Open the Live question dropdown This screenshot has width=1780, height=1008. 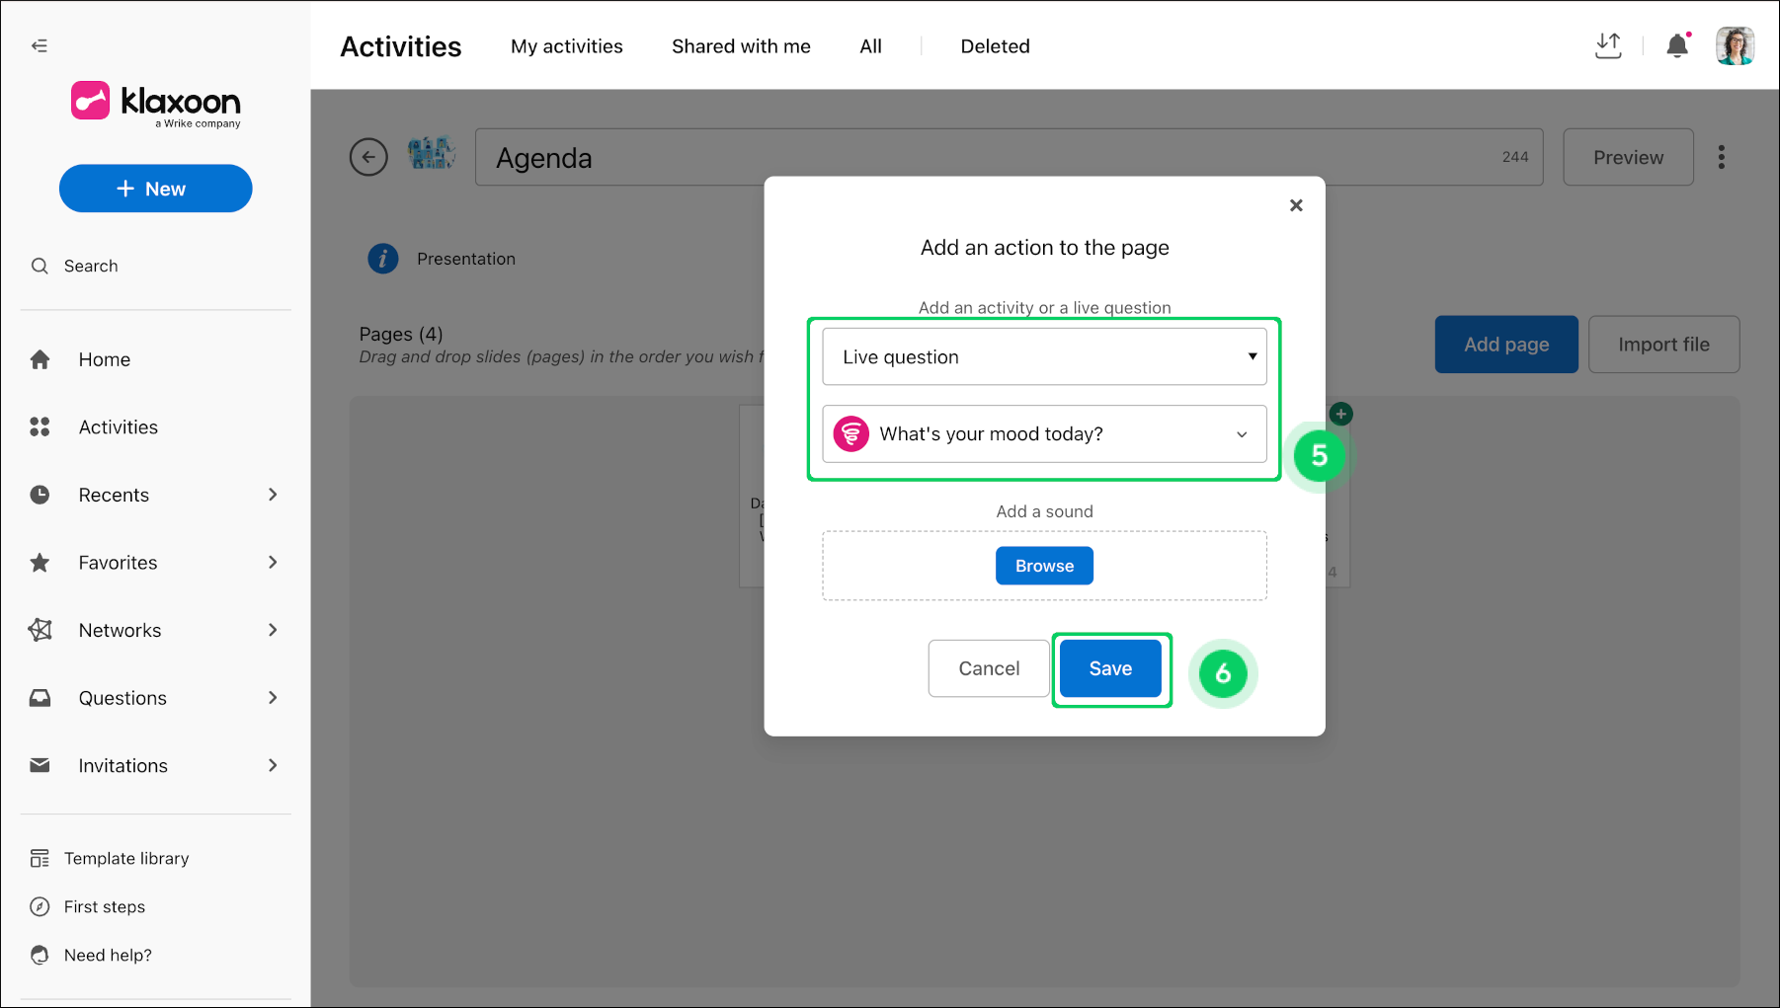coord(1044,356)
